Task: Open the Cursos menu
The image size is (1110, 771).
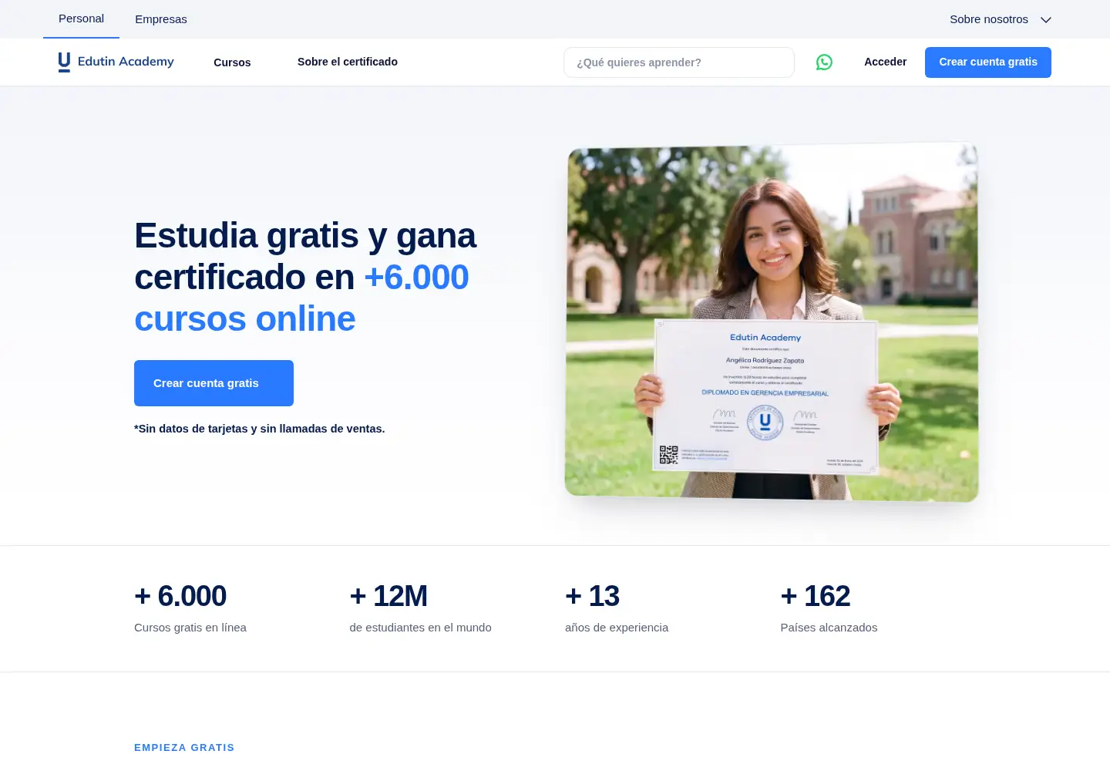Action: (x=232, y=62)
